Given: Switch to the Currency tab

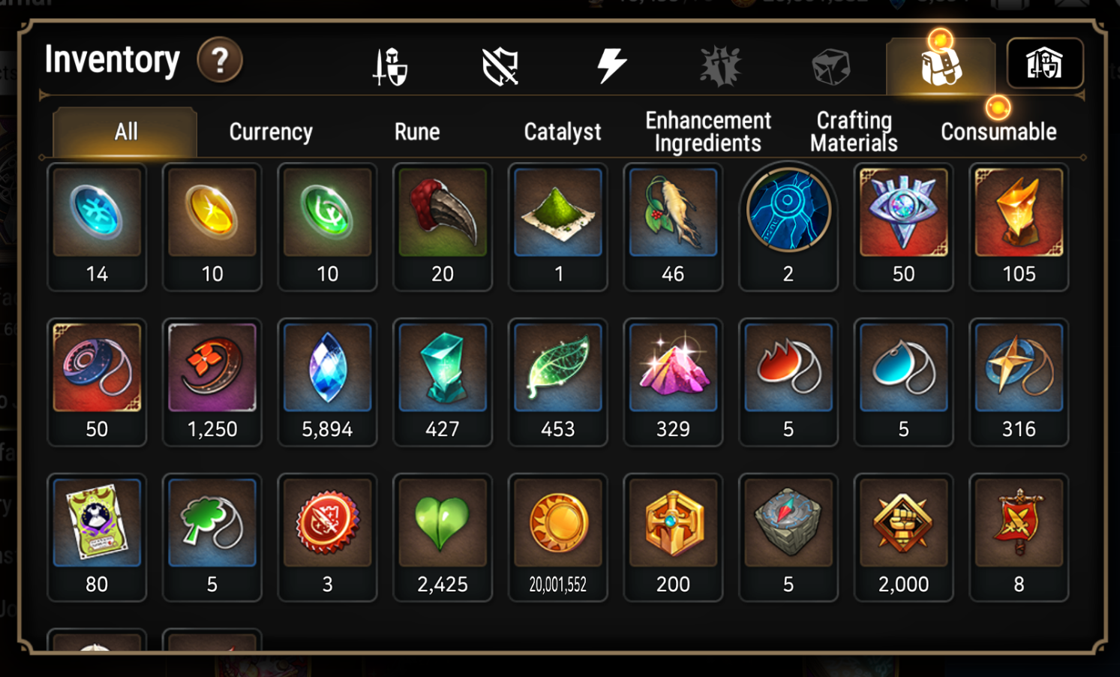Looking at the screenshot, I should coord(271,132).
